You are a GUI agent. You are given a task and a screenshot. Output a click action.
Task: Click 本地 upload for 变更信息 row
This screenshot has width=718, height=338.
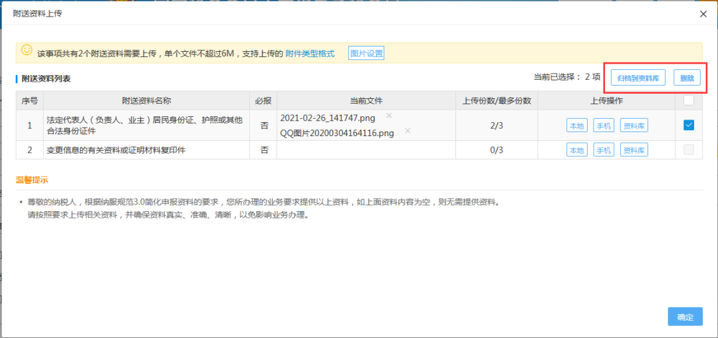[x=577, y=149]
